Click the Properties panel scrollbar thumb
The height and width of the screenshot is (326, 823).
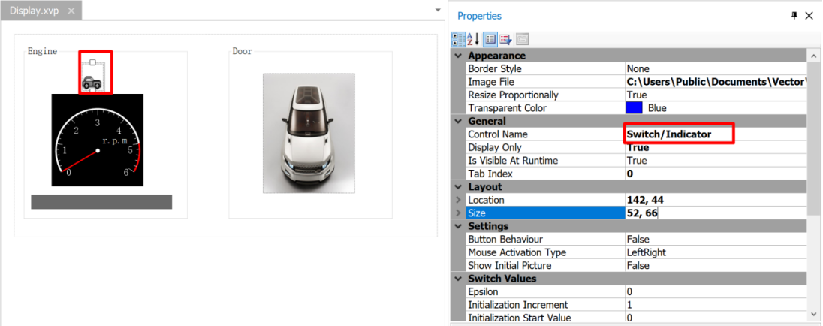812,138
